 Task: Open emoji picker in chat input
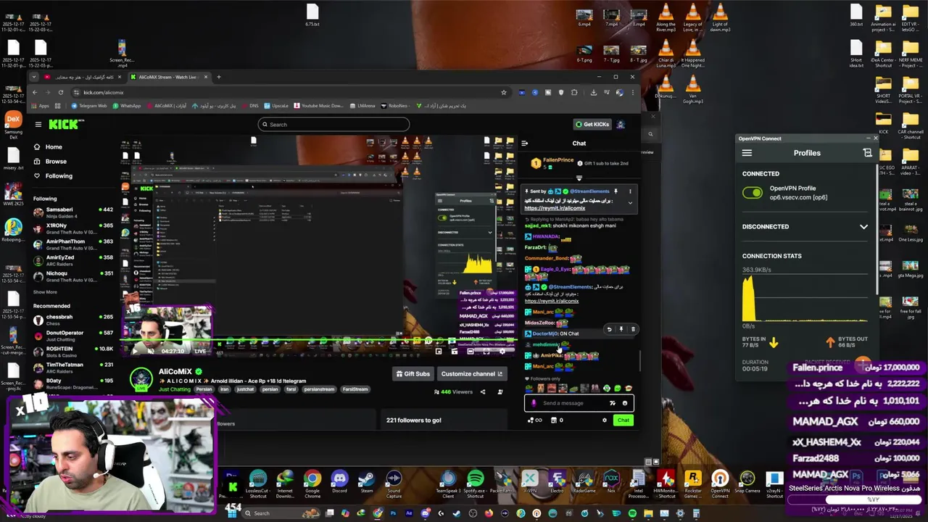click(625, 403)
